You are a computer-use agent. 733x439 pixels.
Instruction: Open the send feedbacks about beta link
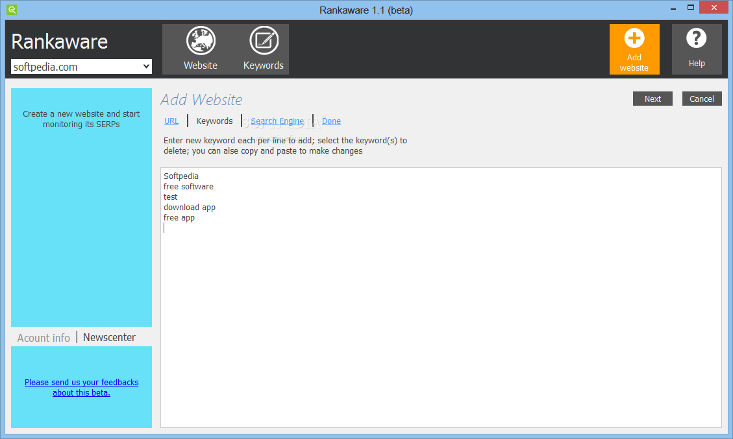pyautogui.click(x=81, y=387)
